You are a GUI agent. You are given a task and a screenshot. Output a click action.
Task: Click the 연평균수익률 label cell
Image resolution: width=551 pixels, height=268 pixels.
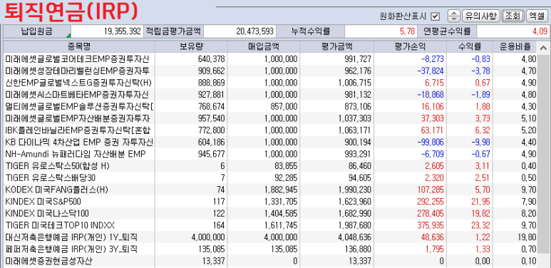point(447,31)
